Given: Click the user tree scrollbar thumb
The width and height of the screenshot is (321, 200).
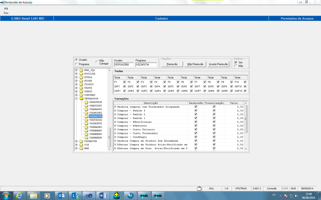Looking at the screenshot, I should 109,137.
